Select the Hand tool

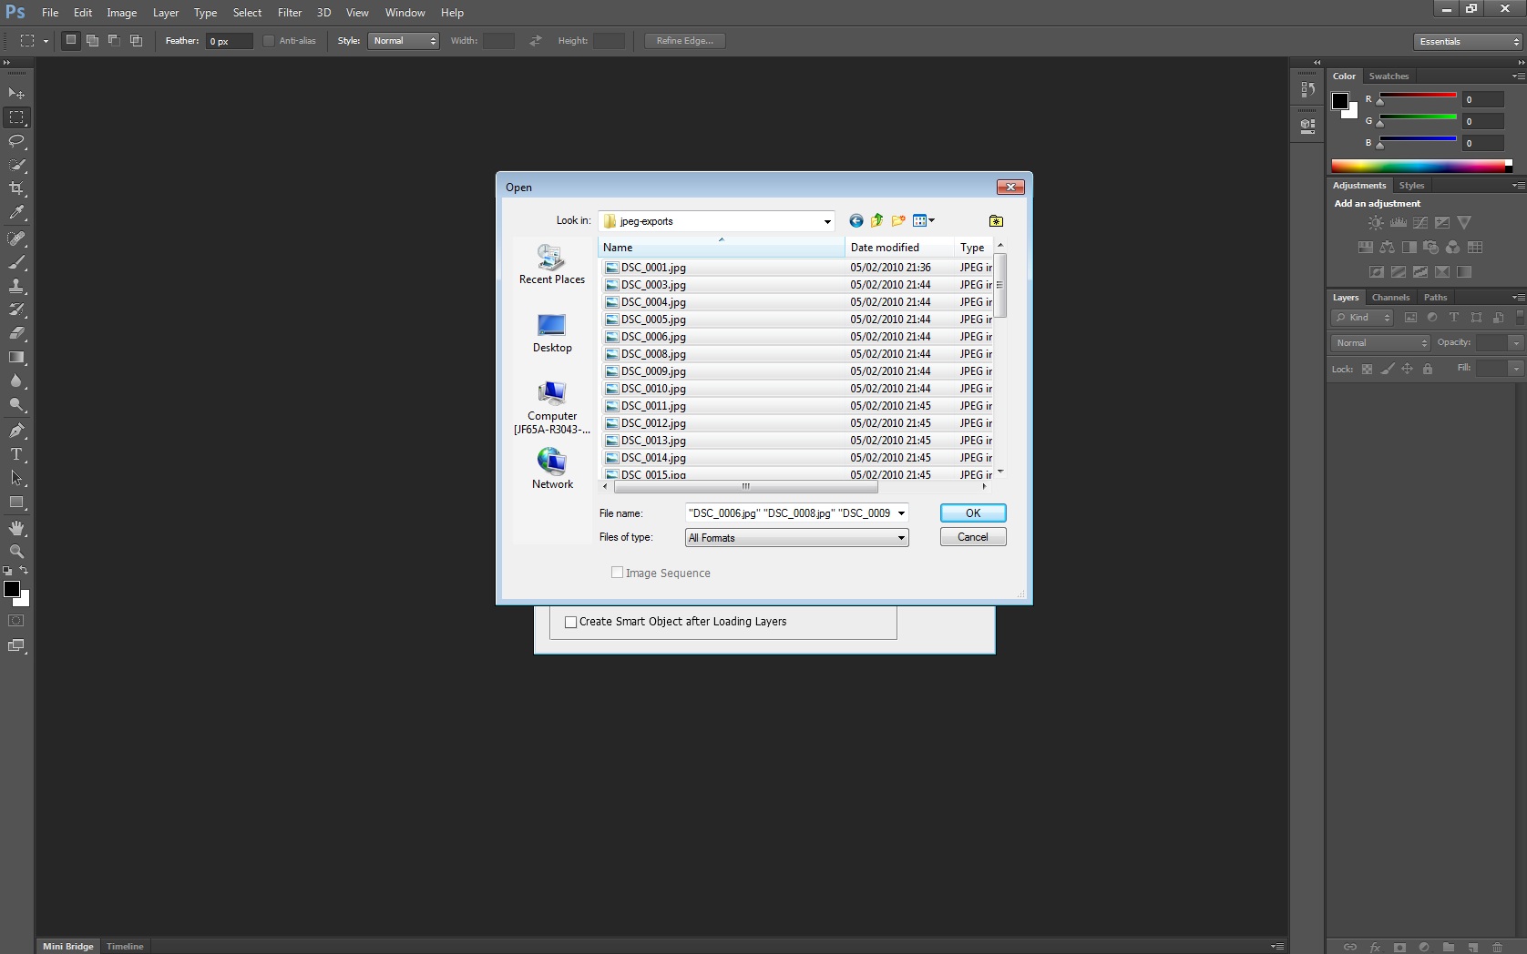(16, 528)
